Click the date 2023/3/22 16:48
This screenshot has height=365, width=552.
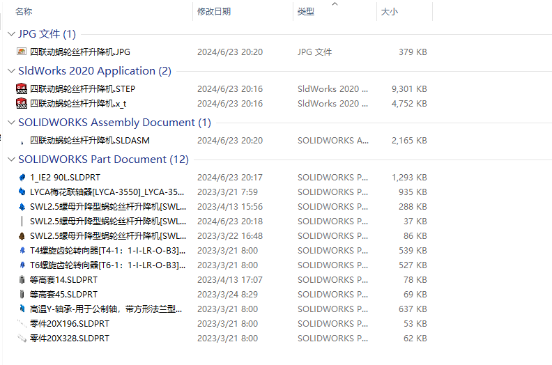click(x=230, y=236)
